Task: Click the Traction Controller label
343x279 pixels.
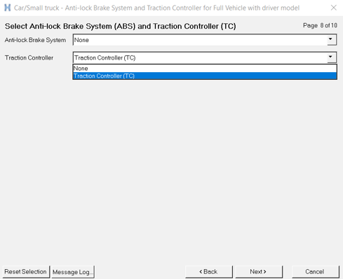Action: click(x=29, y=57)
